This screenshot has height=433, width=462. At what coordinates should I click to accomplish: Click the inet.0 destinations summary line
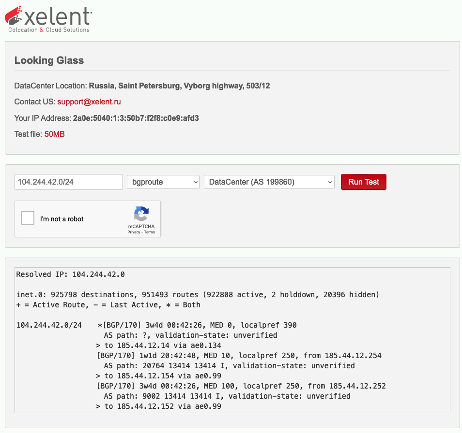pos(198,295)
